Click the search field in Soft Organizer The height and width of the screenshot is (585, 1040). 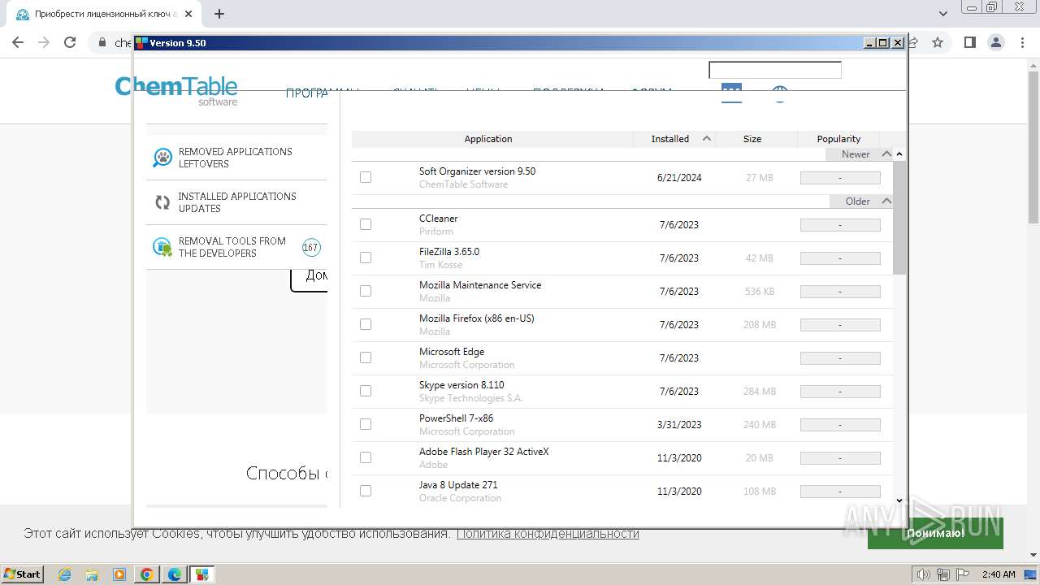[775, 70]
